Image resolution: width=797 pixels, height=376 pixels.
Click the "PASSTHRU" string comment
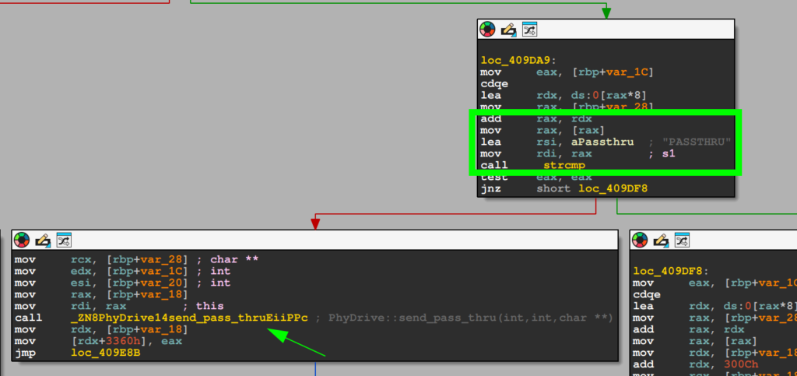[697, 142]
